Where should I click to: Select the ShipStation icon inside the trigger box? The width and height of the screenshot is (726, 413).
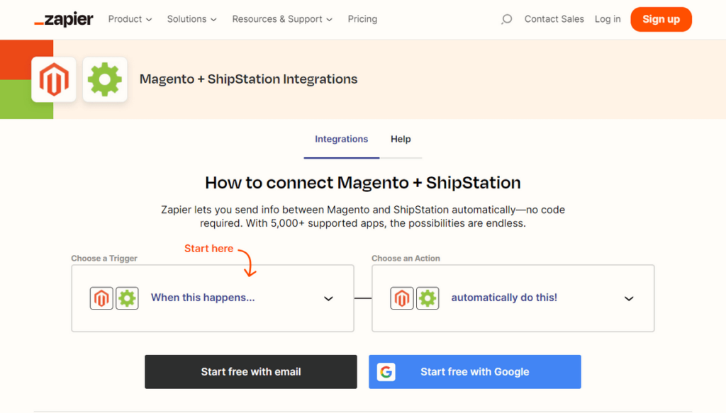click(x=127, y=298)
